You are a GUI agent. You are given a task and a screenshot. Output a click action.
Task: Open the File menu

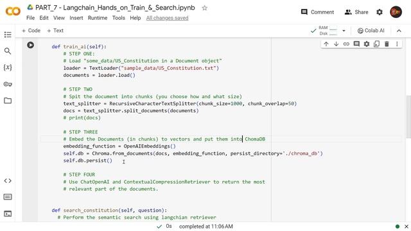click(x=30, y=18)
